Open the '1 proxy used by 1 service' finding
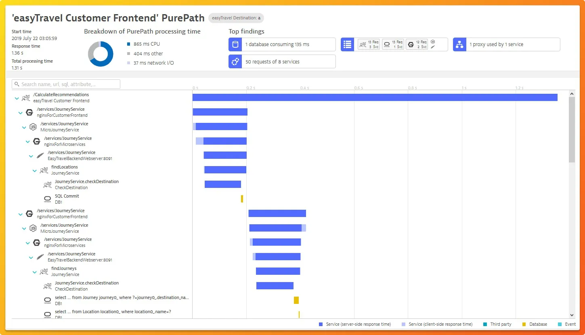The height and width of the screenshot is (335, 585). (x=507, y=44)
